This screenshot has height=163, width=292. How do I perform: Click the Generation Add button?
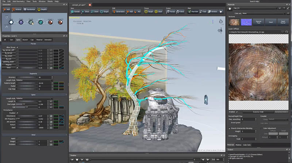pyautogui.click(x=7, y=9)
